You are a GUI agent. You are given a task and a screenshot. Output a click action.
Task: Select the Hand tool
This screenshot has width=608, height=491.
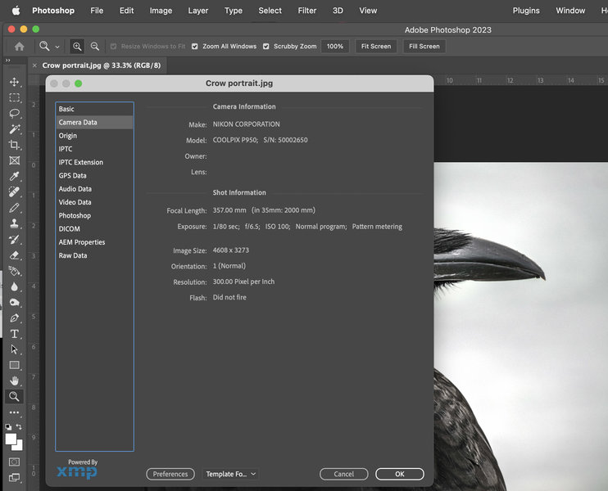tap(15, 381)
